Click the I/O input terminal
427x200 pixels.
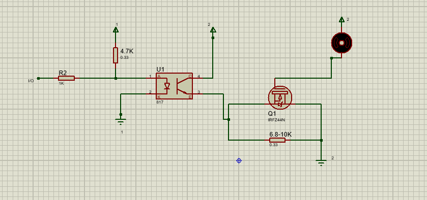[38, 78]
